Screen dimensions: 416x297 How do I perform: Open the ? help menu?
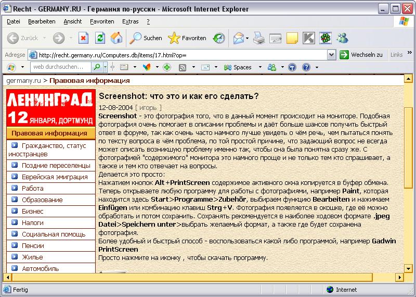tap(148, 21)
